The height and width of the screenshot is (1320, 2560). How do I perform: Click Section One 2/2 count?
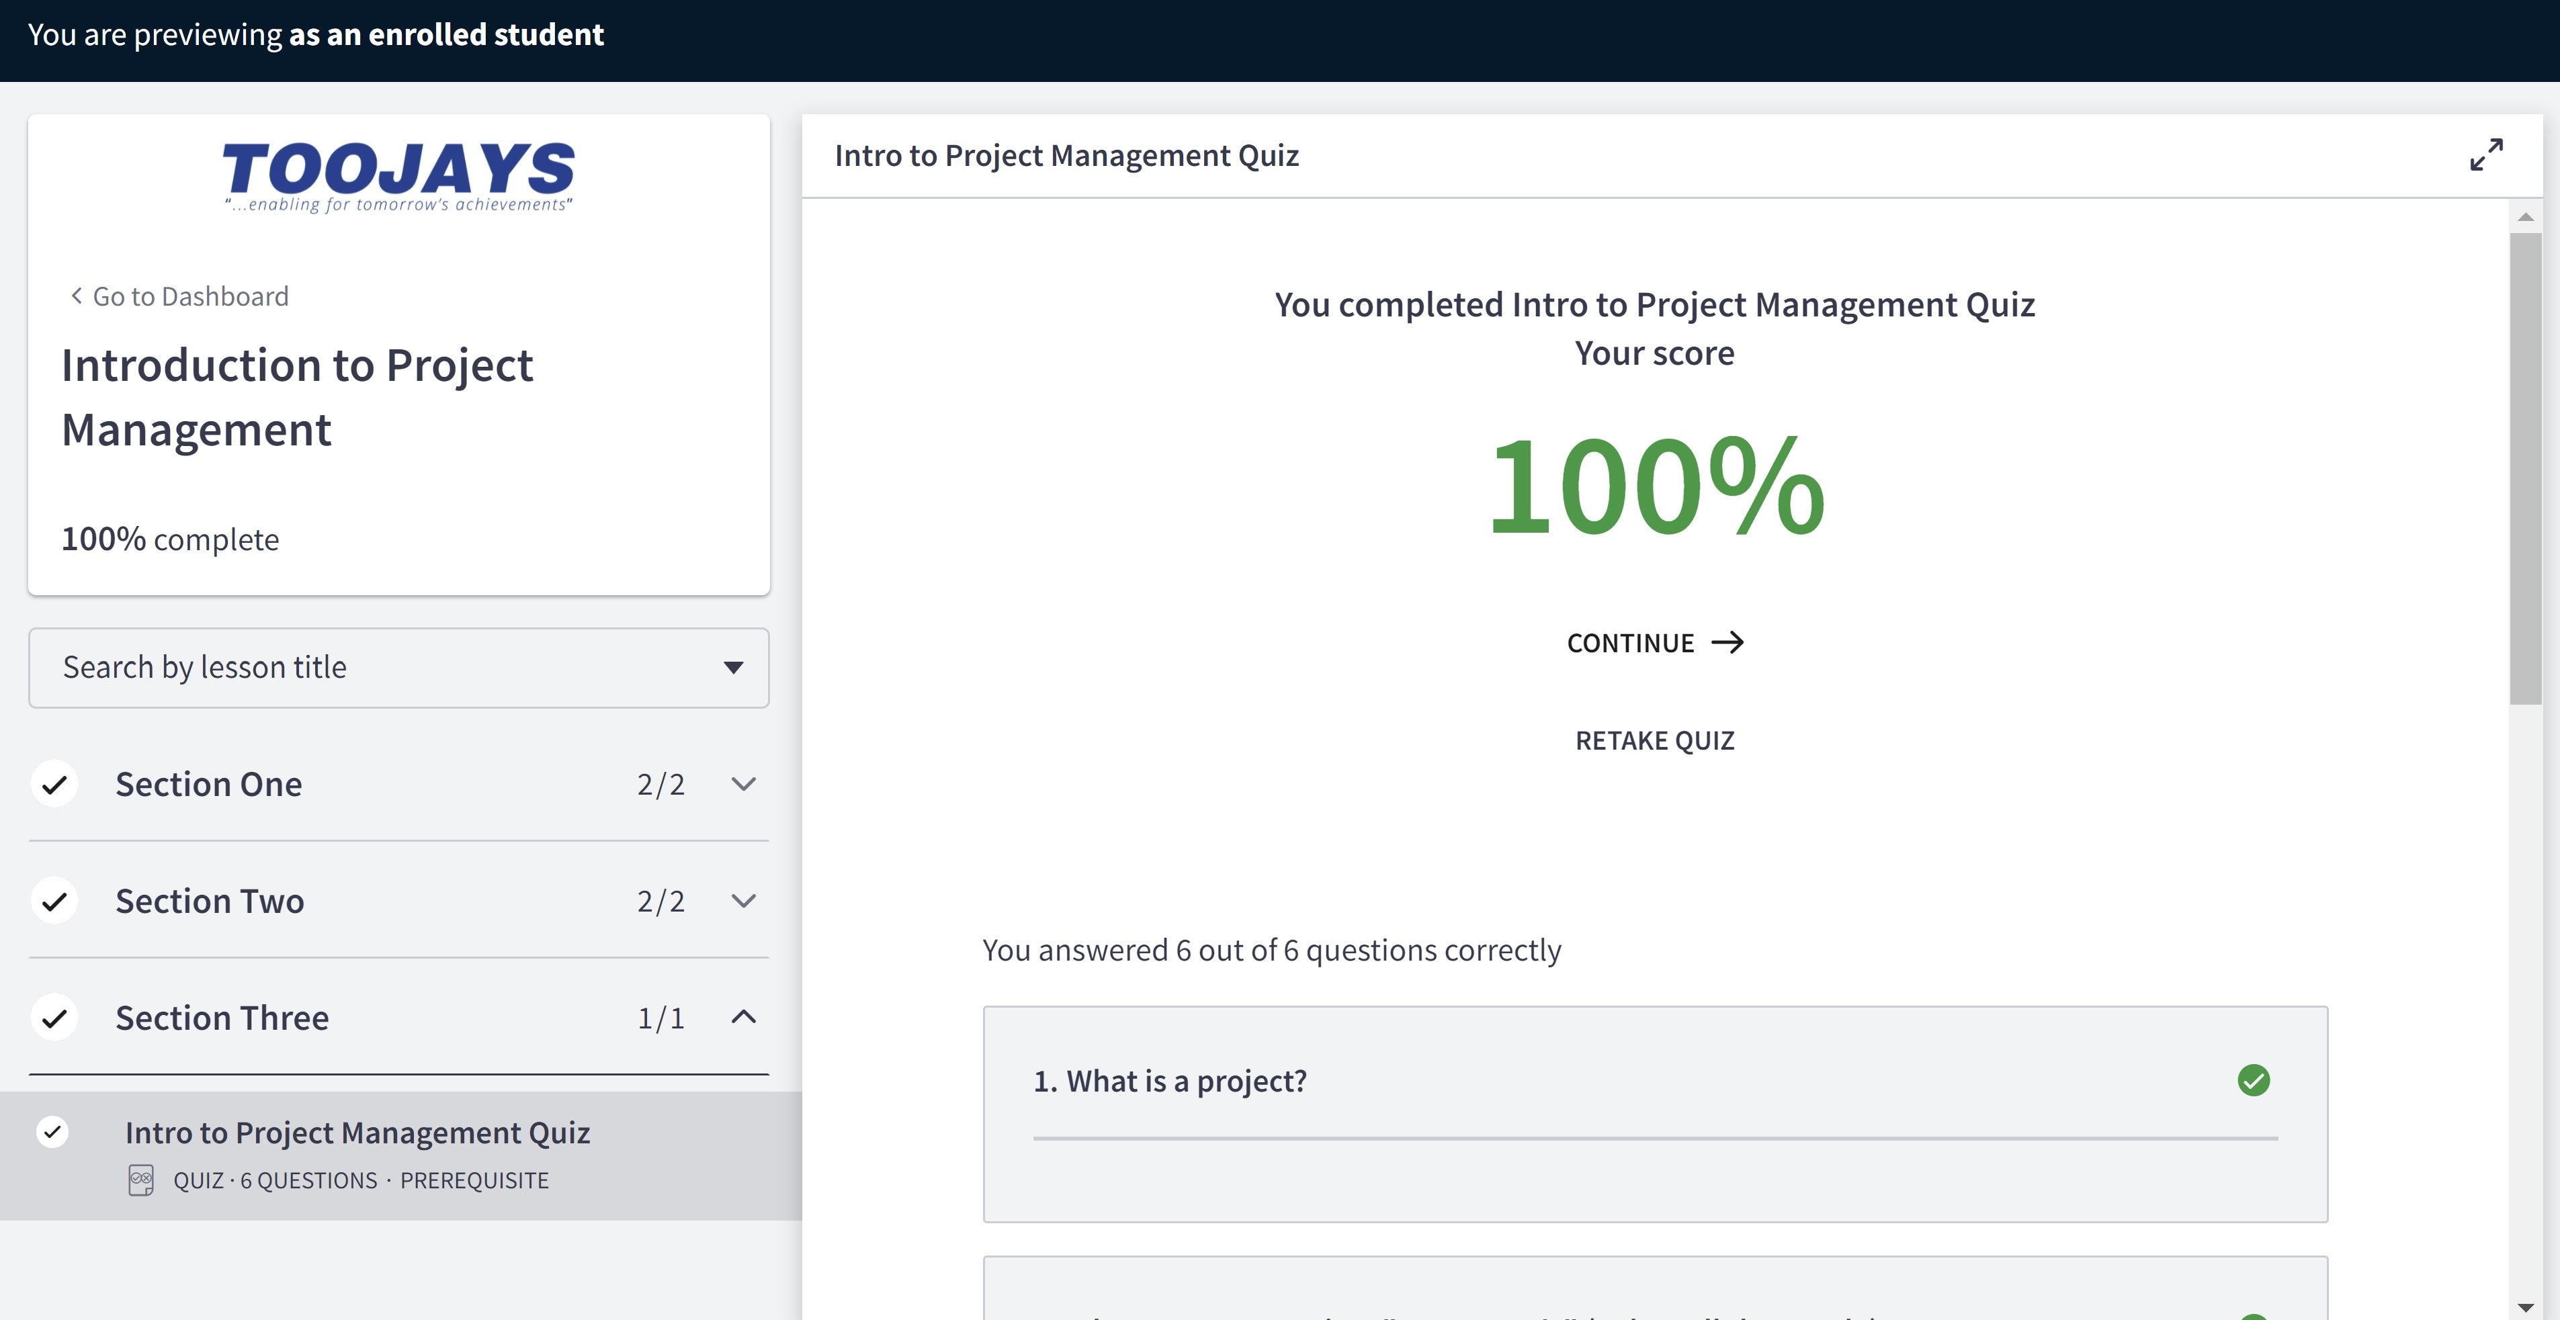click(661, 785)
